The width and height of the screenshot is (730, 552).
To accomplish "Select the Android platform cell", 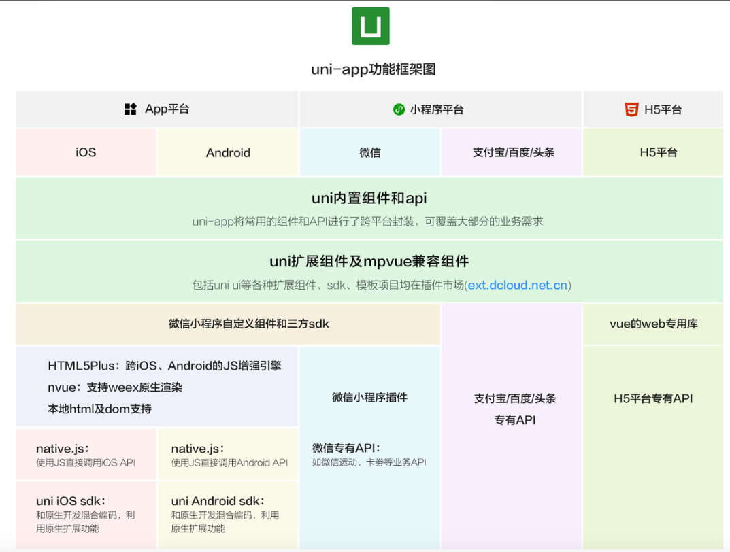I will [228, 152].
